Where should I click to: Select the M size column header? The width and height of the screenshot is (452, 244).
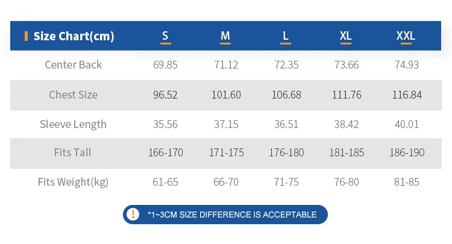[225, 36]
